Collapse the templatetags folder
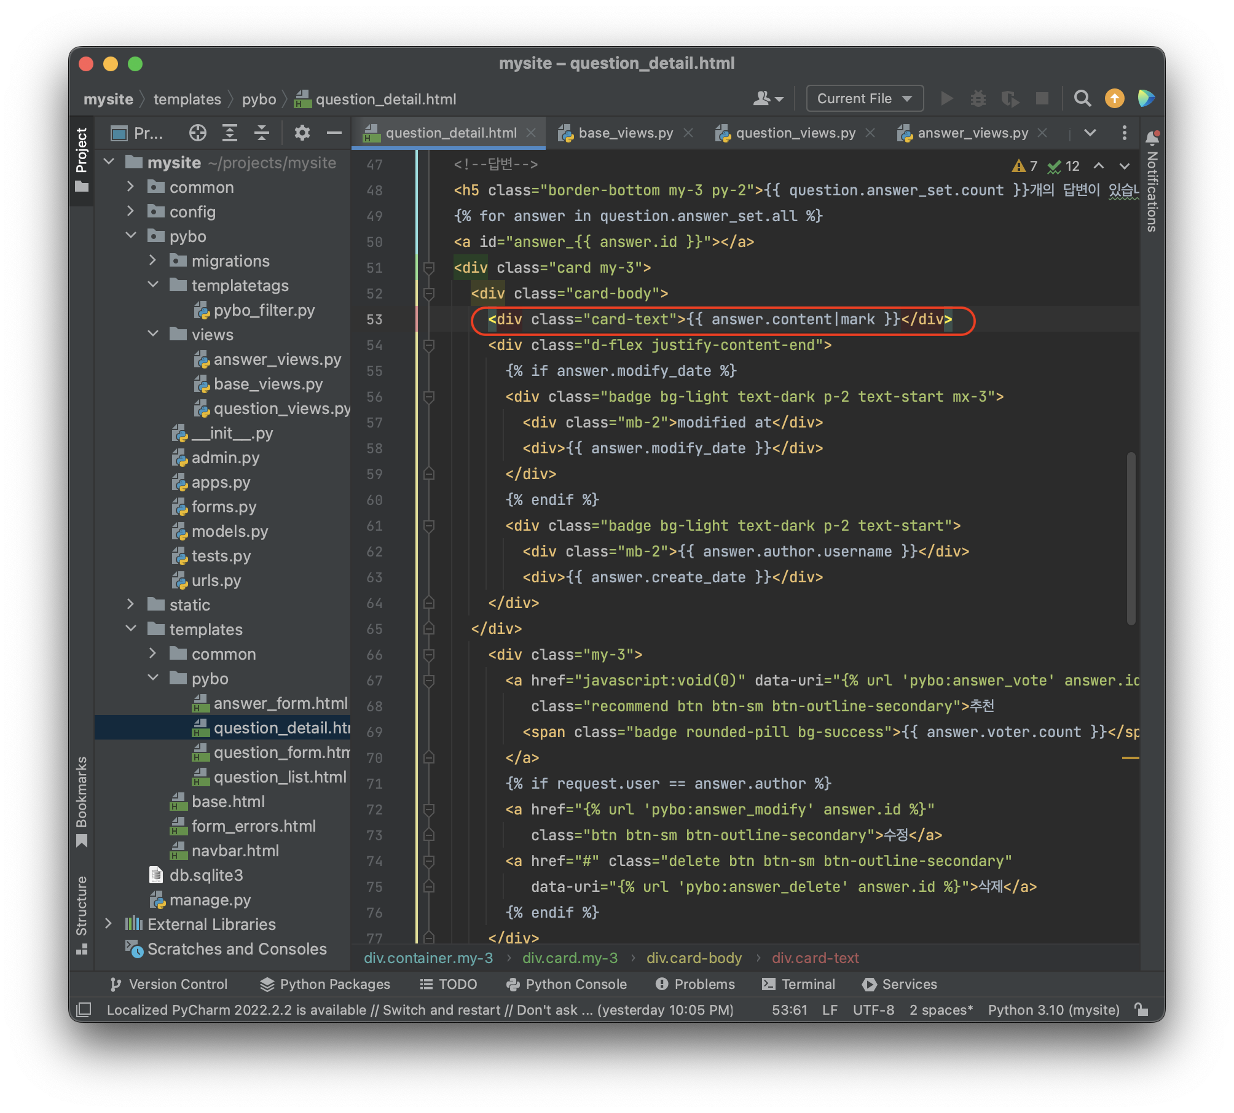The image size is (1234, 1113). pos(154,285)
